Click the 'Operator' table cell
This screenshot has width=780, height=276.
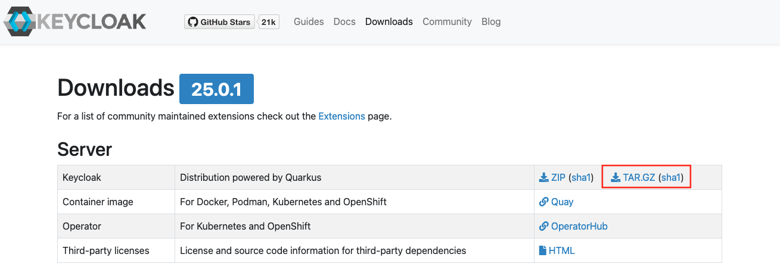[116, 226]
